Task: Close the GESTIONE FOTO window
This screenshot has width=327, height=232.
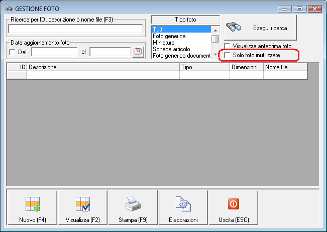Action: pos(315,9)
